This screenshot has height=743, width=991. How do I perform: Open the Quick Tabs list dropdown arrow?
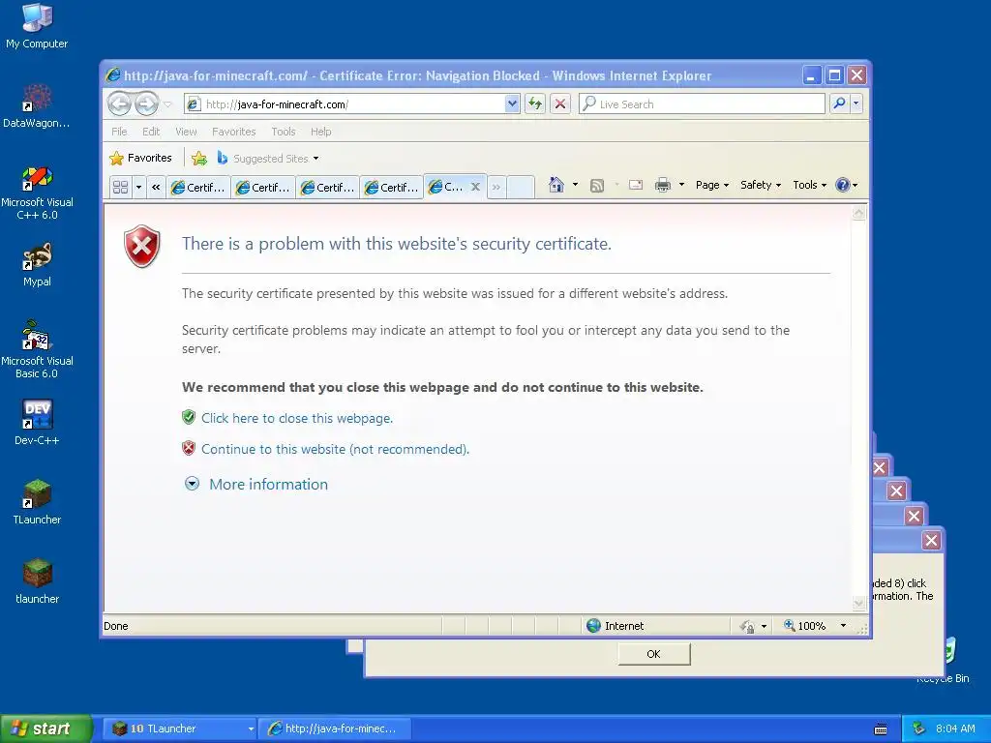click(138, 187)
